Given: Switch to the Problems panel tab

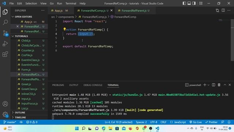Looking at the screenshot, I should pos(58,85).
